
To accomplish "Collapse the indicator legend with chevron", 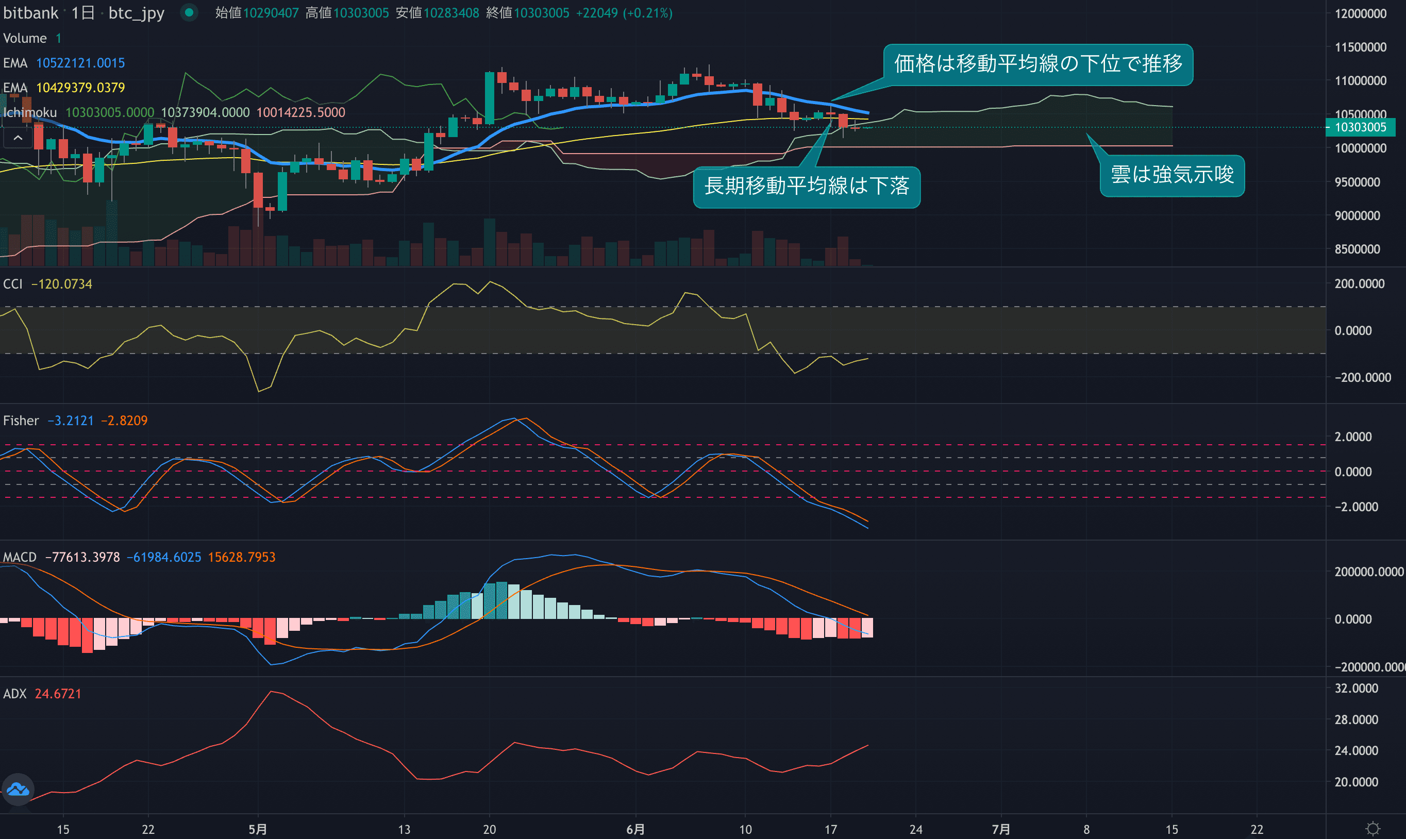I will (x=18, y=138).
